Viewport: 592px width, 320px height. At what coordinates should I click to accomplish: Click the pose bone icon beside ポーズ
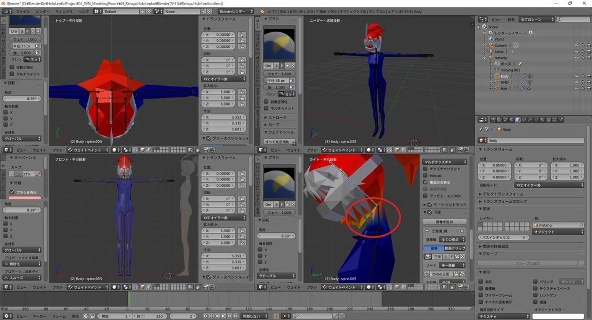pyautogui.click(x=520, y=63)
